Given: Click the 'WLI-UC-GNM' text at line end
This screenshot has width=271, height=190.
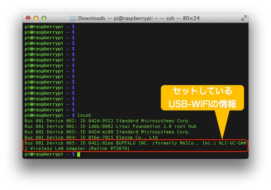Looking at the screenshot, I should click(x=233, y=143).
